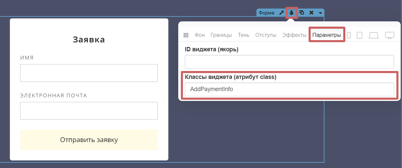Image resolution: width=402 pixels, height=168 pixels.
Task: Go to the Эффекты tab
Action: pyautogui.click(x=294, y=35)
